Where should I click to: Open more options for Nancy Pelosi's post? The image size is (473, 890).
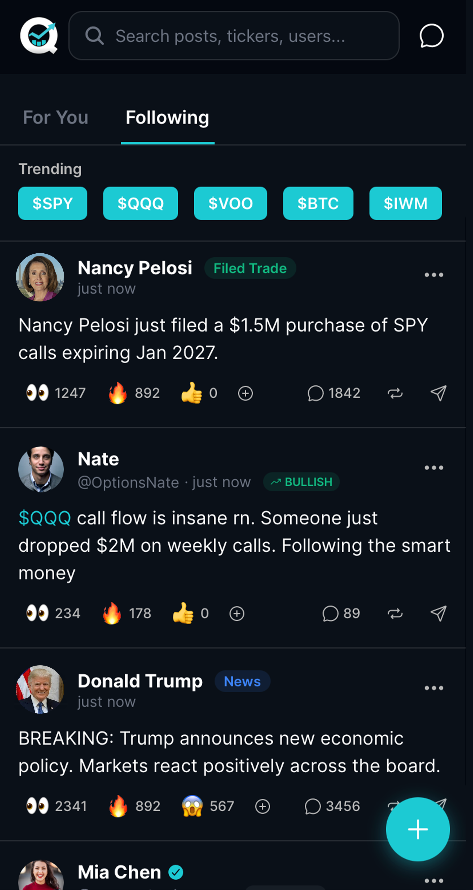434,275
